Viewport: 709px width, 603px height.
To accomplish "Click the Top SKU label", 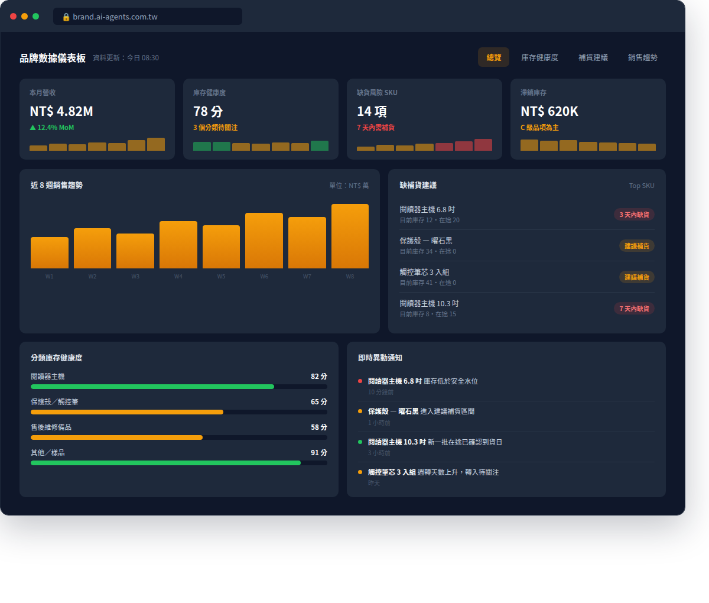I will point(642,186).
